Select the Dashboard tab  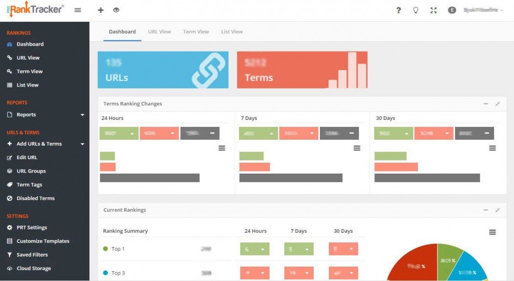pos(122,32)
